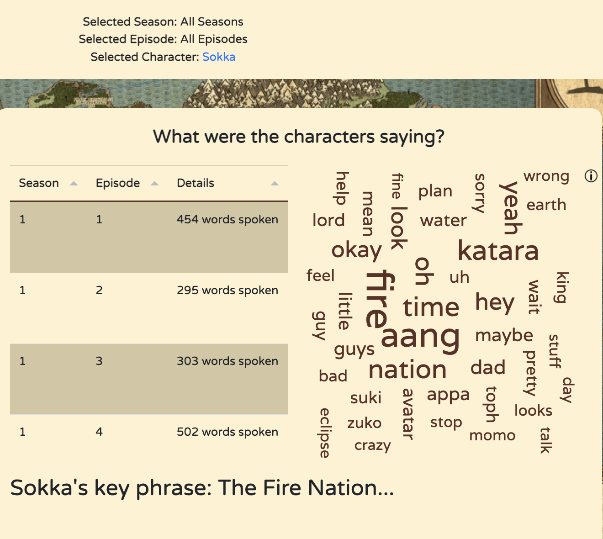
Task: Click the Season column header
Action: pos(39,183)
